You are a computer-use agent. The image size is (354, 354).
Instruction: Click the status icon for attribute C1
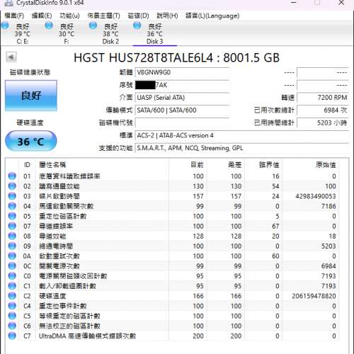tap(12, 286)
